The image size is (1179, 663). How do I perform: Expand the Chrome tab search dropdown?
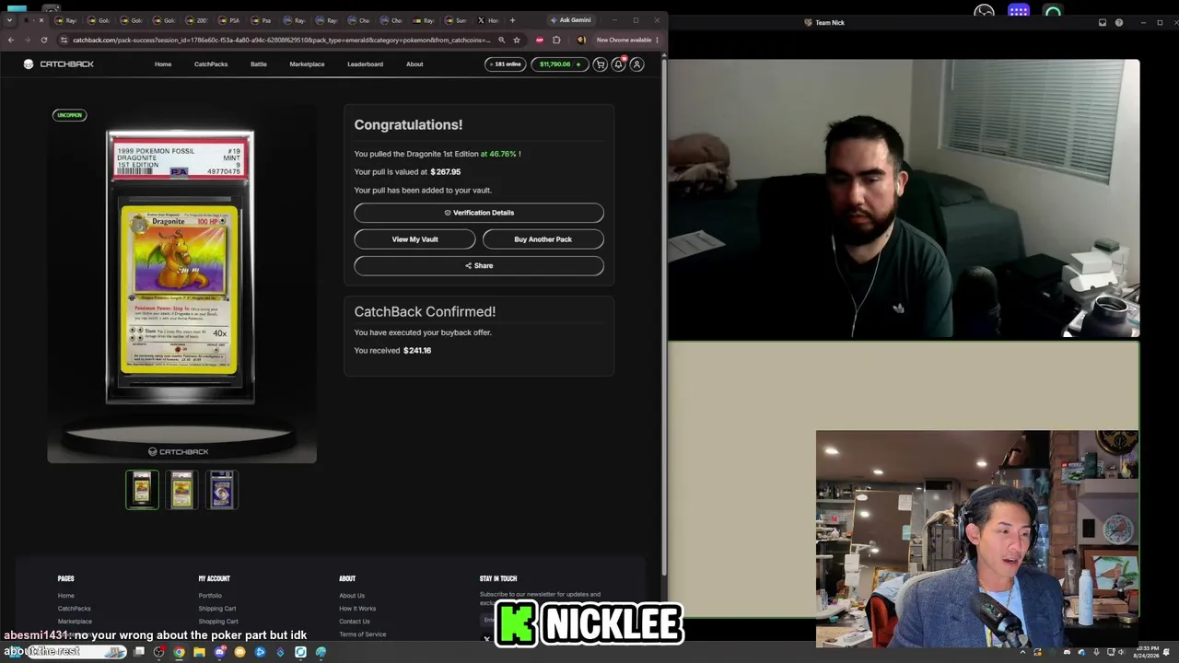click(x=9, y=20)
